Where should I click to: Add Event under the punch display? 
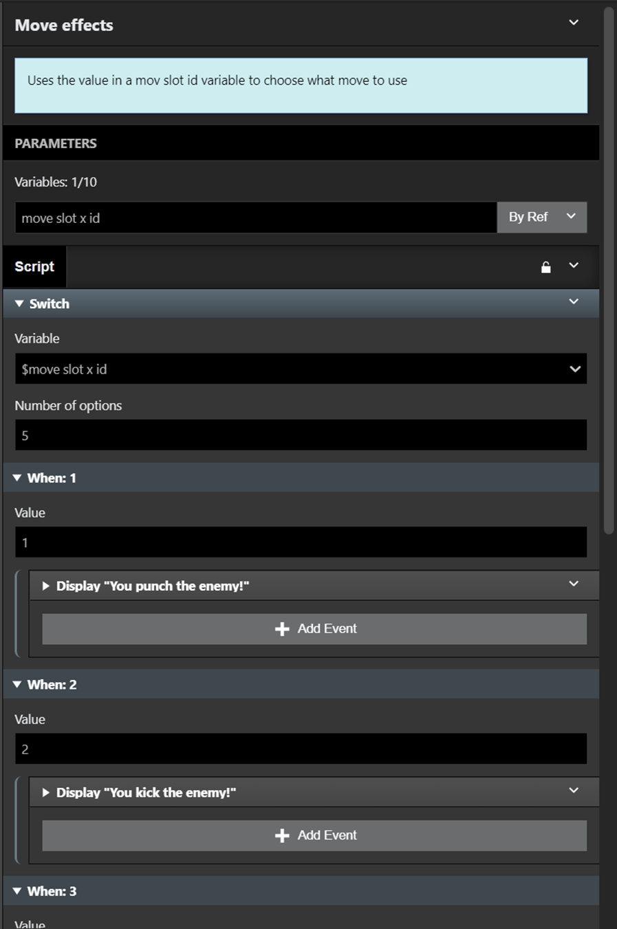(x=314, y=629)
